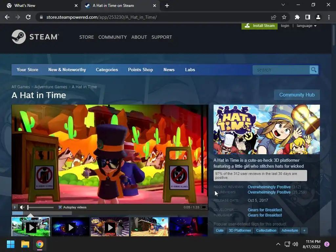
Task: Select the dark purple screenshot thumbnail
Action: 189,227
